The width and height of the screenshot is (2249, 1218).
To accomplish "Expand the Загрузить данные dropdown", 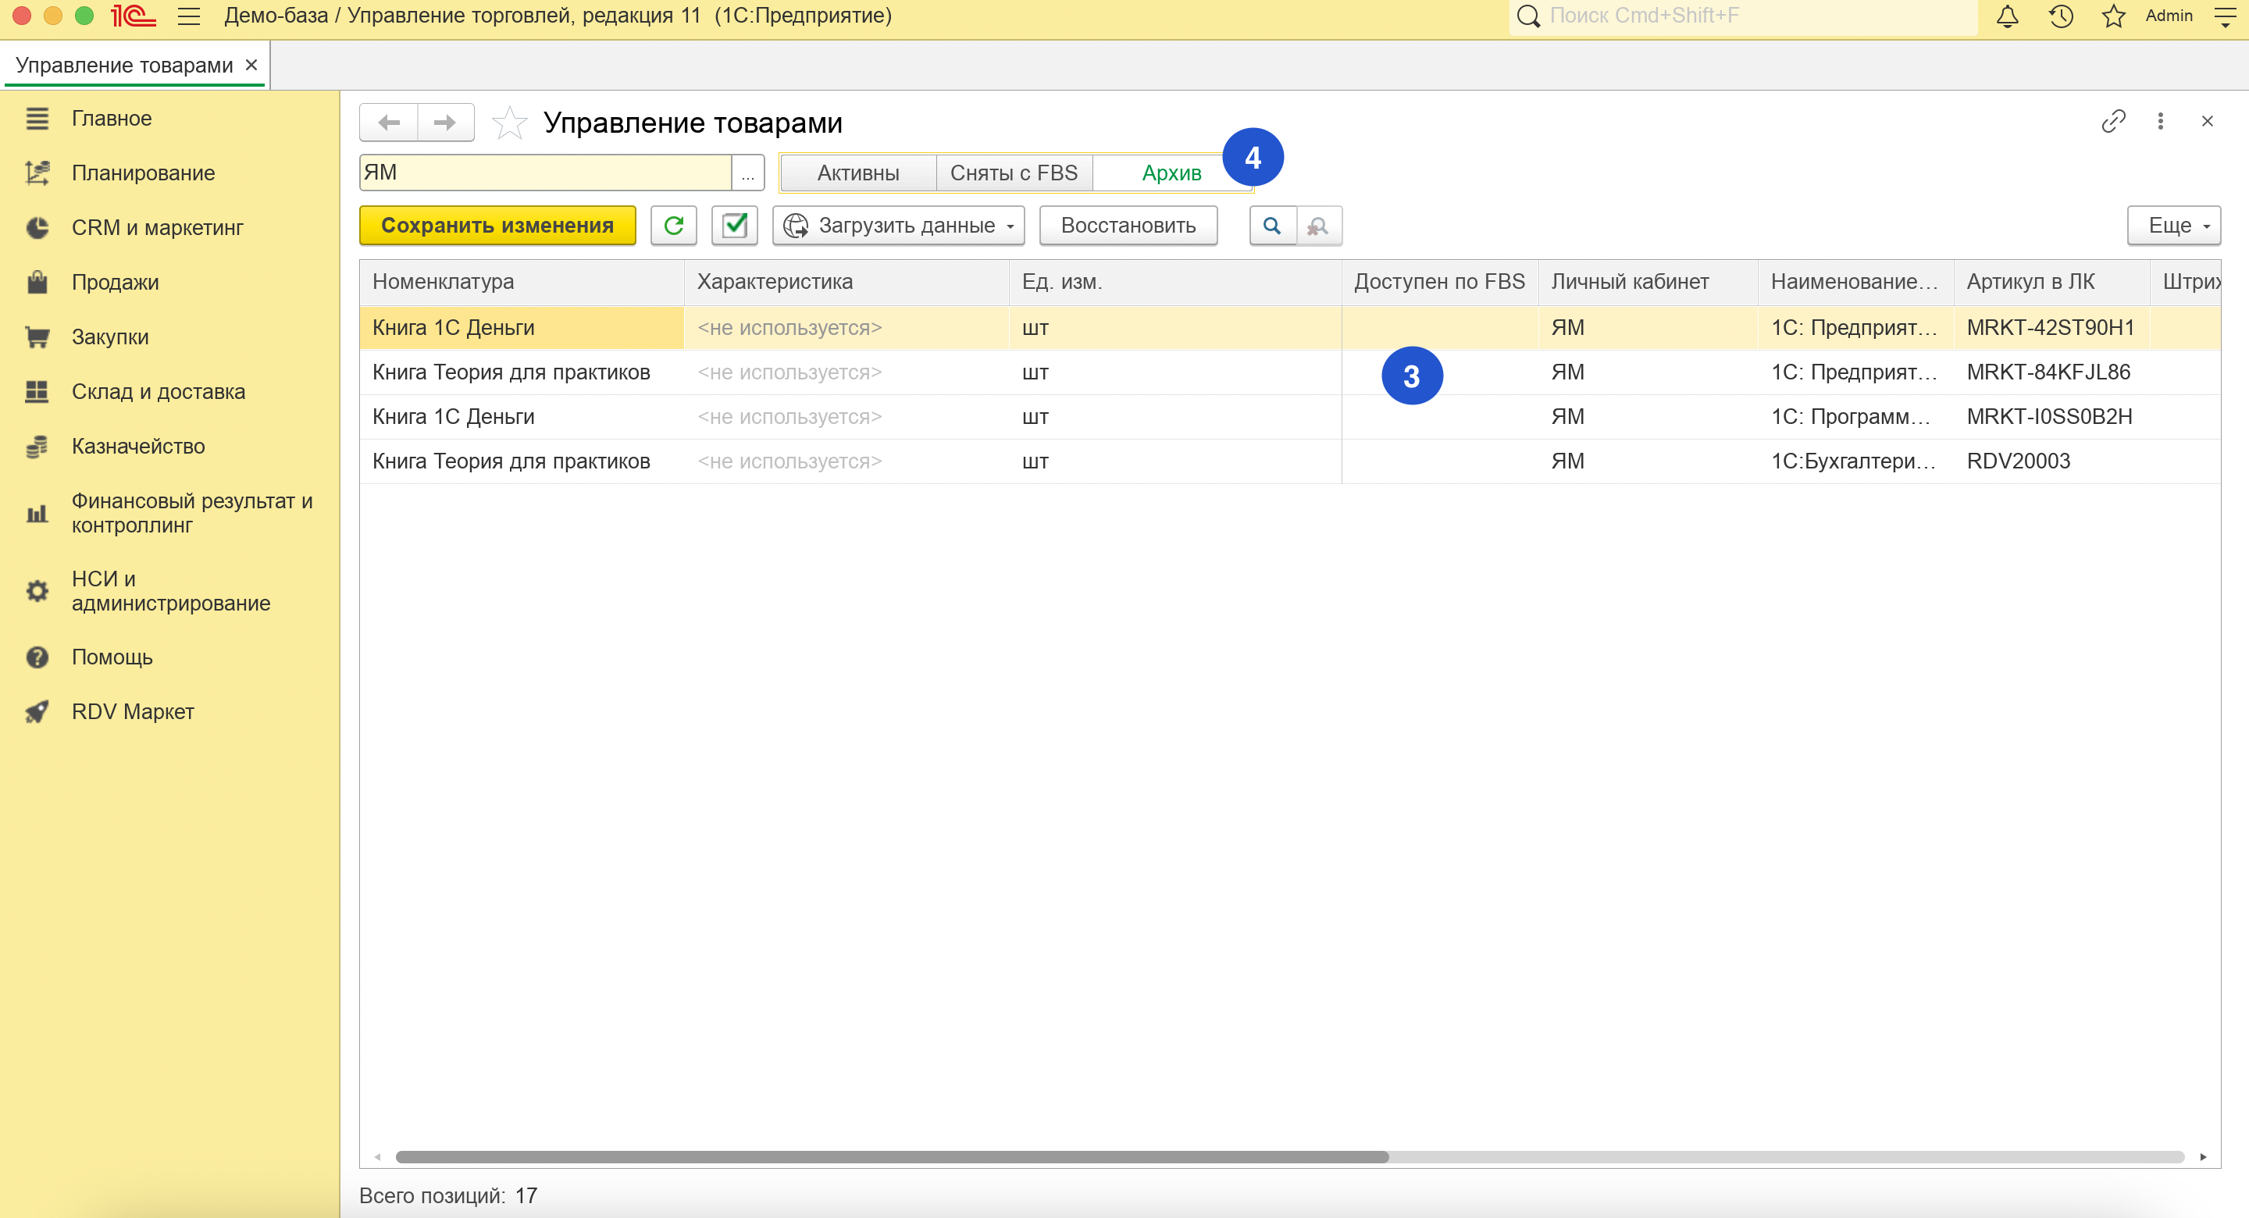I will pyautogui.click(x=898, y=226).
